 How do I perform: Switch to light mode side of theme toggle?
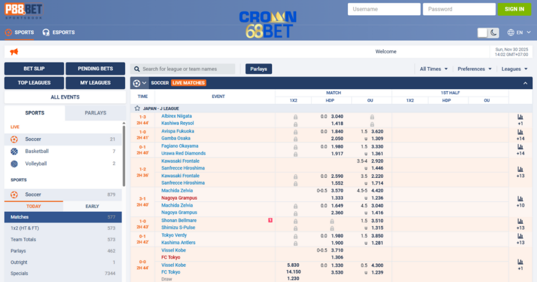482,32
